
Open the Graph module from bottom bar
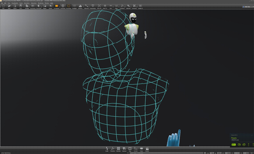[107, 149]
